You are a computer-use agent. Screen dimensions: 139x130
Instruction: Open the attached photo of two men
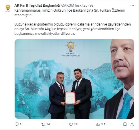(x=74, y=79)
